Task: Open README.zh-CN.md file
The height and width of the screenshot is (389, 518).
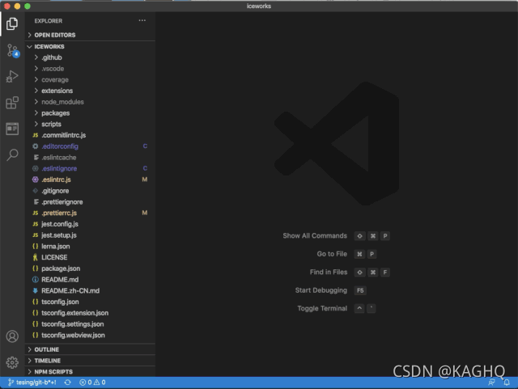Action: pos(90,290)
